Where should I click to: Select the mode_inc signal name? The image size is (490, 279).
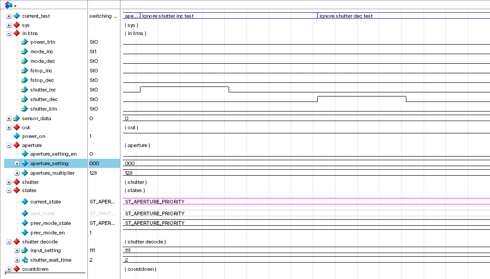click(x=41, y=51)
